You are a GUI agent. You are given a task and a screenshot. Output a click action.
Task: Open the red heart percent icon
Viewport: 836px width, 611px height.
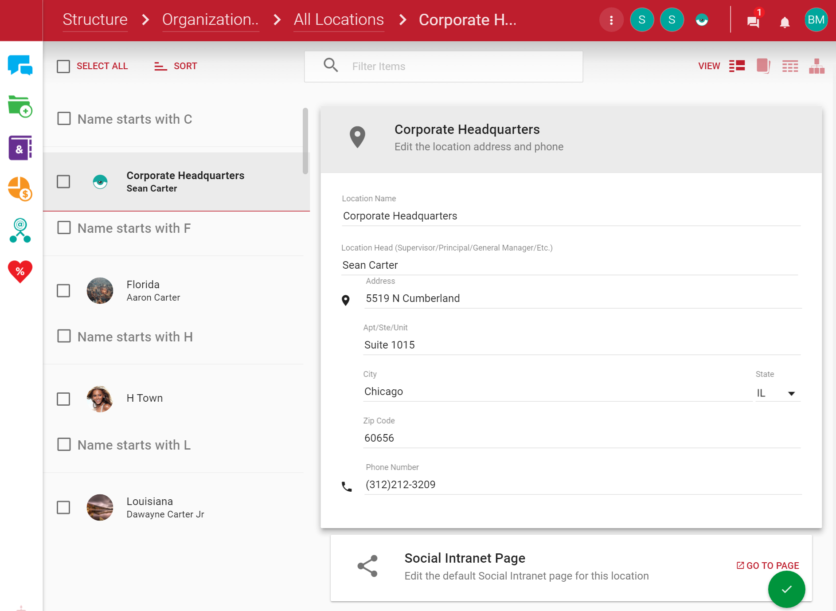point(20,271)
